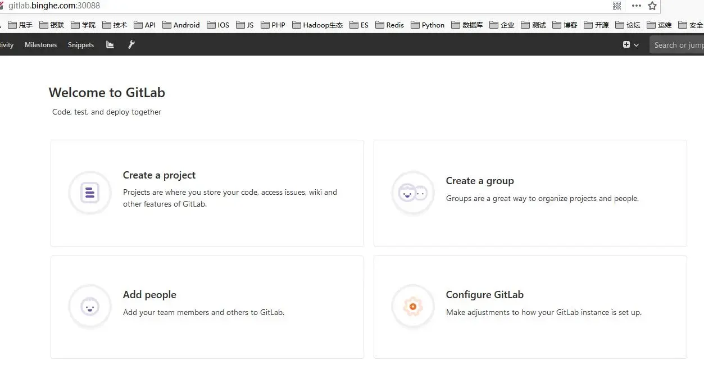The width and height of the screenshot is (704, 370).
Task: Toggle the bookmark bar Python folder
Action: click(428, 25)
